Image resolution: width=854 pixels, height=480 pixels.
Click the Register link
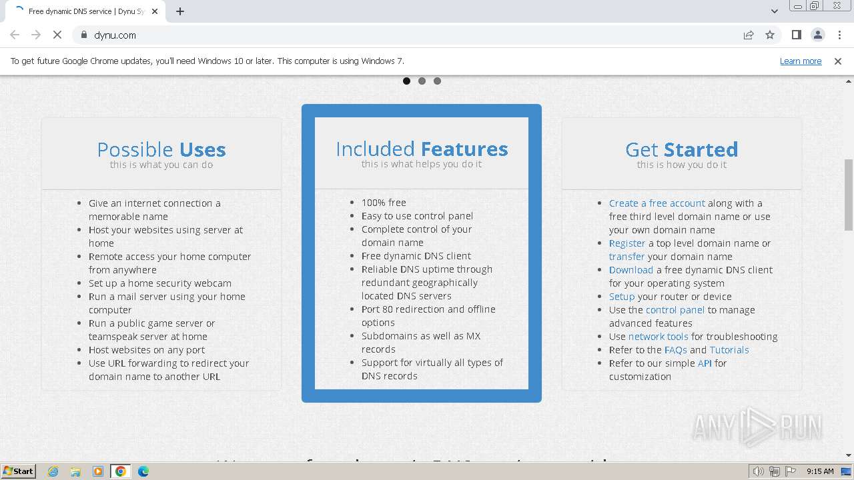(x=627, y=243)
